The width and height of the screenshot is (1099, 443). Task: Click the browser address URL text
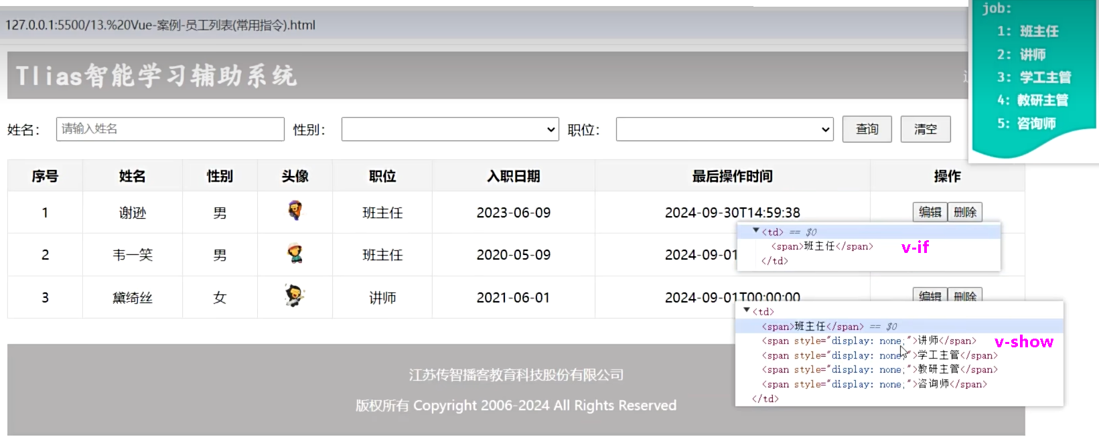click(161, 25)
